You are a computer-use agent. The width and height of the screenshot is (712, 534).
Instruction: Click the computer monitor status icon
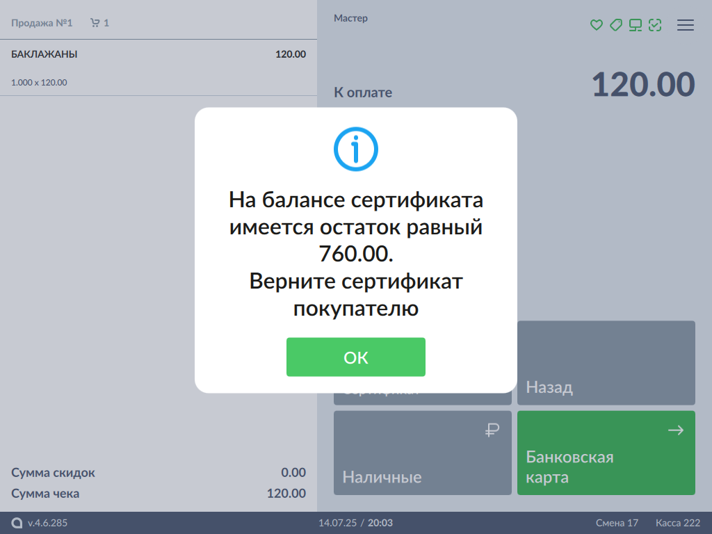[635, 25]
